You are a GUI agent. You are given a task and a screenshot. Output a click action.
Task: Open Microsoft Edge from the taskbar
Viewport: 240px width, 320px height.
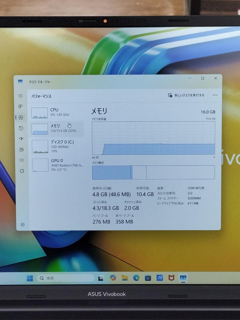[x=136, y=278]
